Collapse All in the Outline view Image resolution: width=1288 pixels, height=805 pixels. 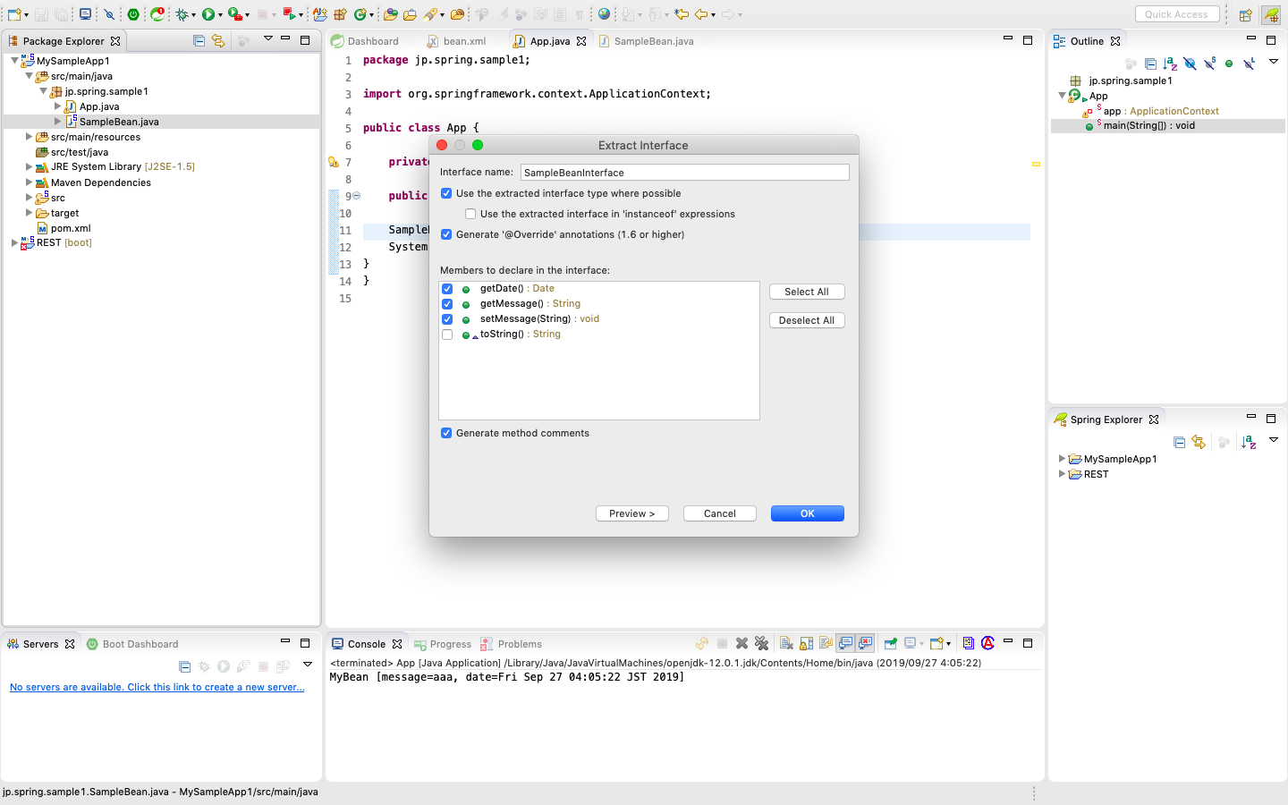coord(1150,64)
